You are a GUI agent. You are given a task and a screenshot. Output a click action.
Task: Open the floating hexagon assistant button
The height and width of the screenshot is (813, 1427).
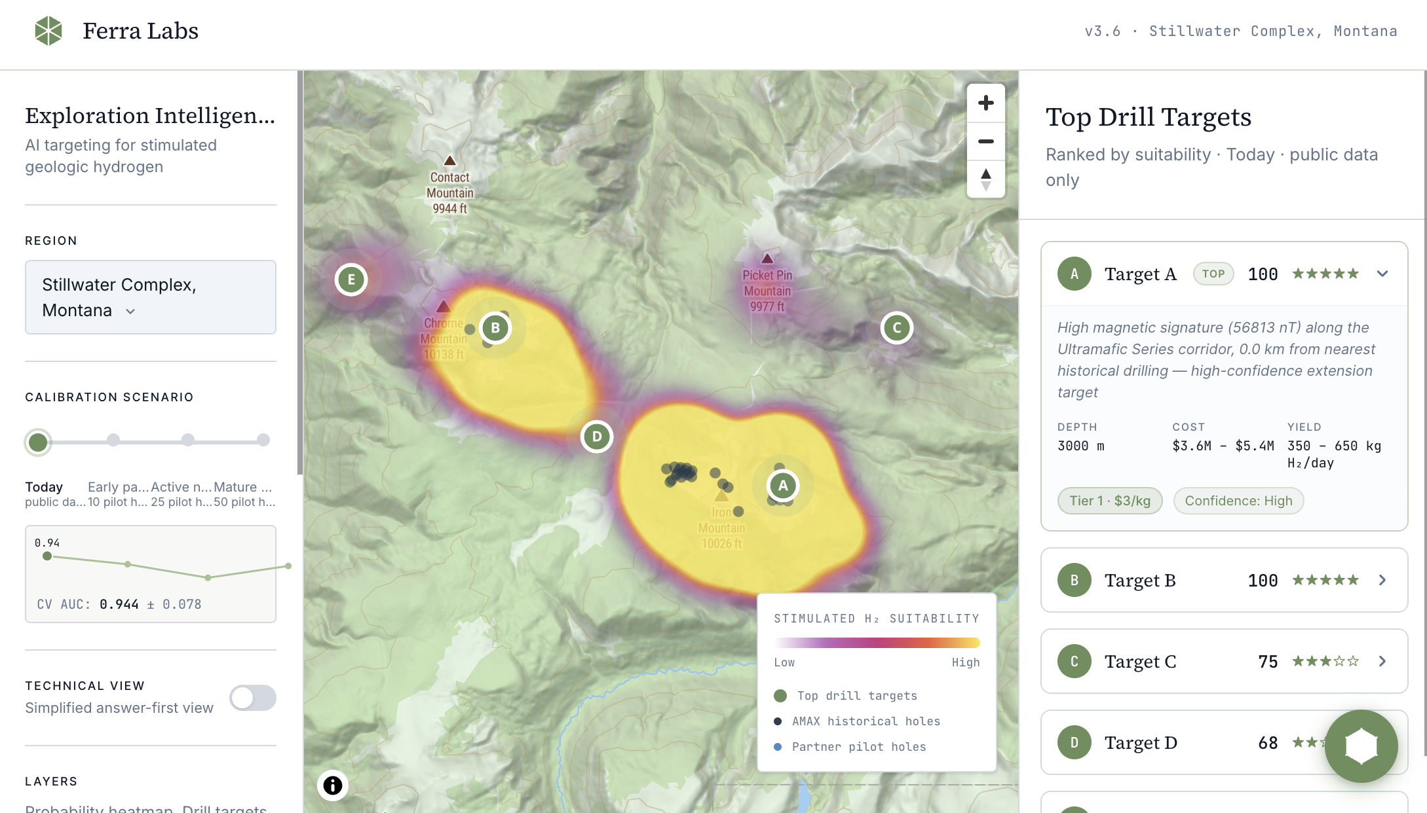click(1361, 746)
